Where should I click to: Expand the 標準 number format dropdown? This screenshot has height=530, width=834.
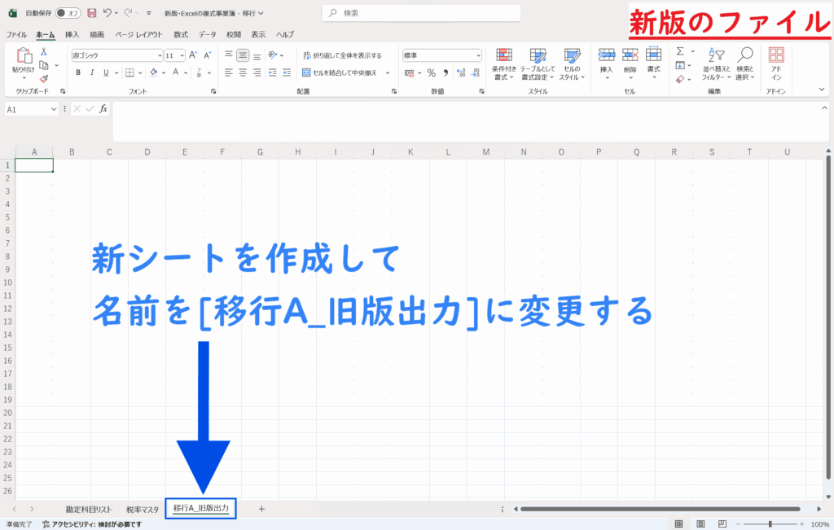pyautogui.click(x=478, y=55)
